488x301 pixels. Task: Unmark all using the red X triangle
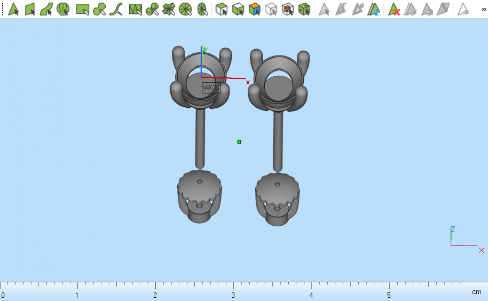[x=394, y=9]
